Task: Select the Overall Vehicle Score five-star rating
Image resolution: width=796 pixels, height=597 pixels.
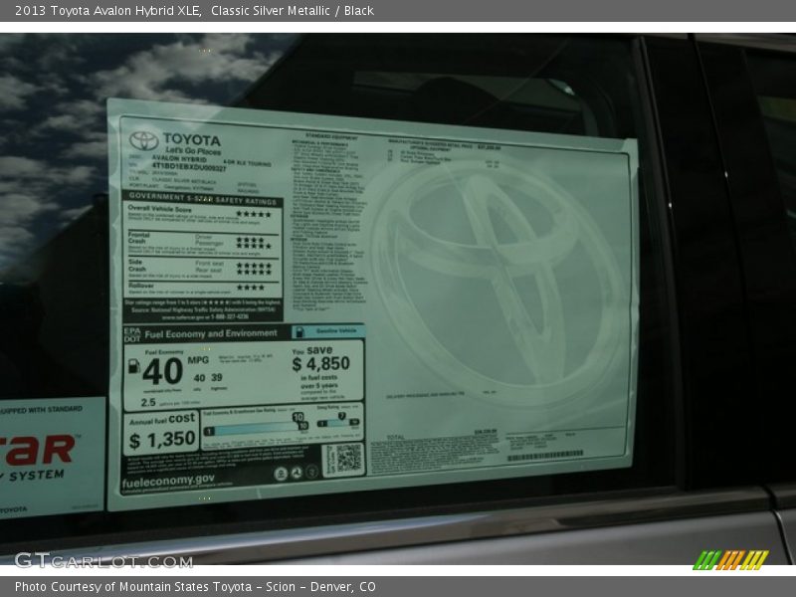Action: pos(252,213)
